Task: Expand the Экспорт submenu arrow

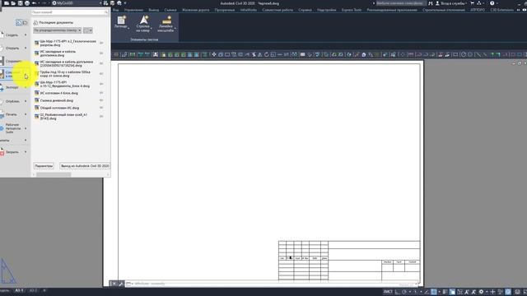Action: click(x=26, y=87)
